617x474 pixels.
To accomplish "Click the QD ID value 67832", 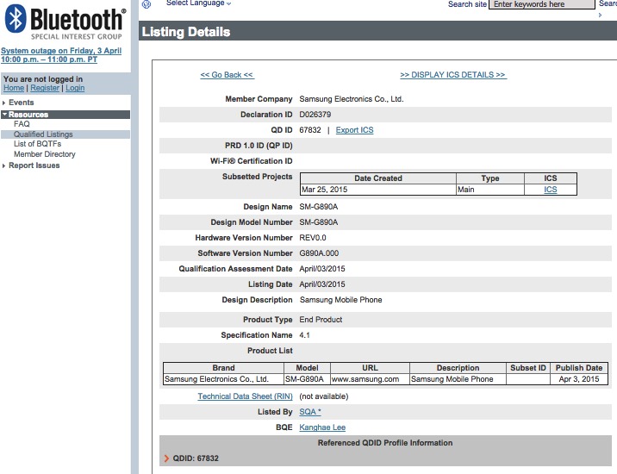I will coord(310,130).
